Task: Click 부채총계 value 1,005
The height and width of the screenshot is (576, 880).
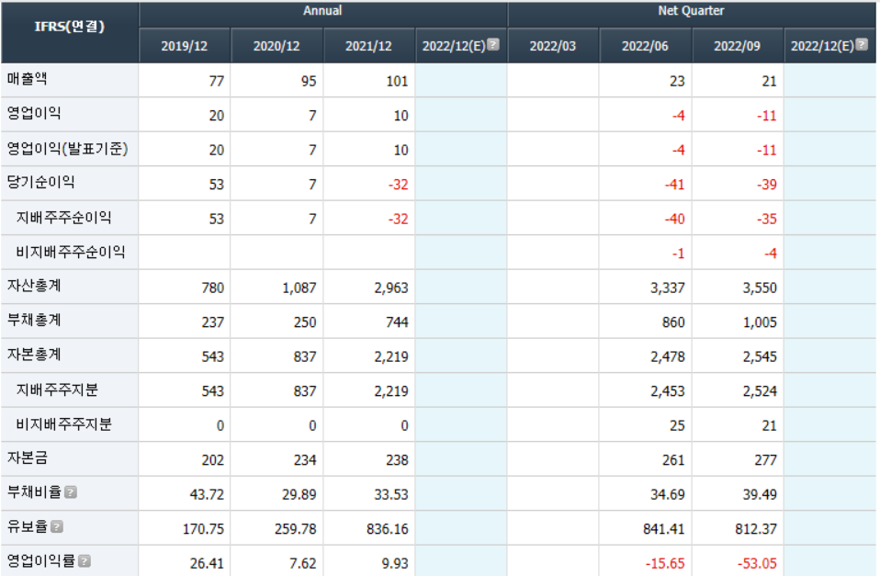Action: click(760, 322)
